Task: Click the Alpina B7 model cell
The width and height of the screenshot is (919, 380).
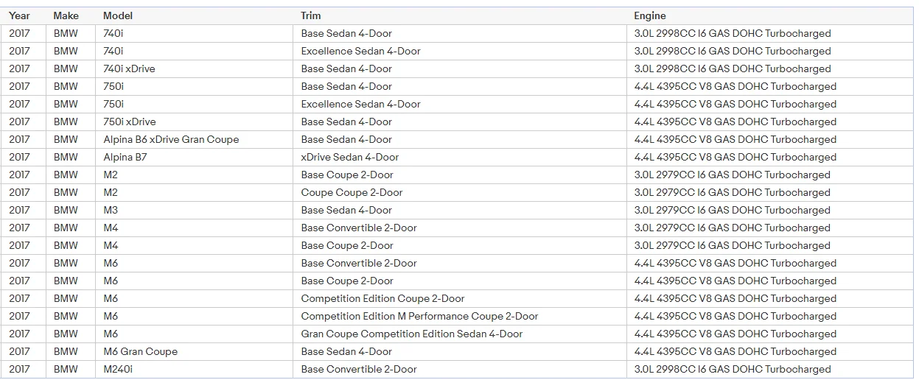Action: coord(125,157)
